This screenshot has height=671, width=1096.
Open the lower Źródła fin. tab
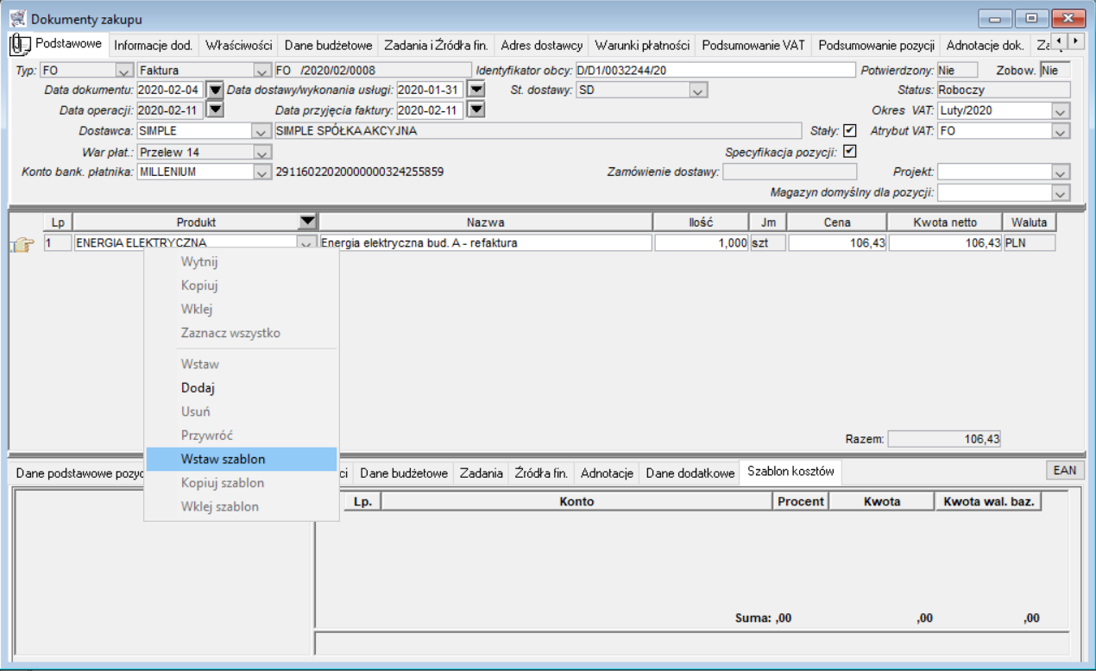click(541, 473)
